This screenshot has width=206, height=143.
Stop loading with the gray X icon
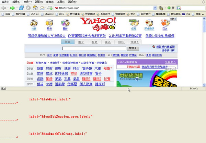point(28,8)
